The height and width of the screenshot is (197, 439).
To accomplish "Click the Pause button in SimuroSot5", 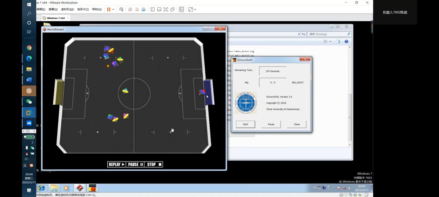I will [271, 124].
